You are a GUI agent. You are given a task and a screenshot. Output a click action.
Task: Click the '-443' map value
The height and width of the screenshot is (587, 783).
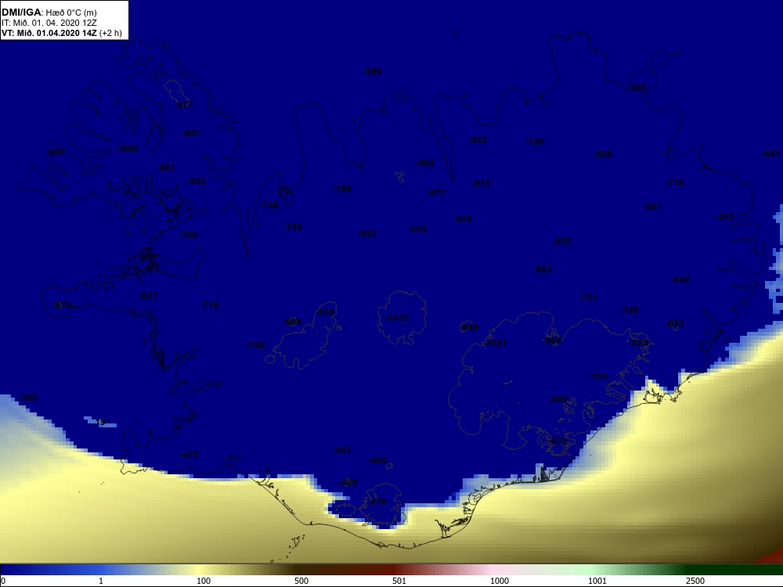[x=770, y=153]
